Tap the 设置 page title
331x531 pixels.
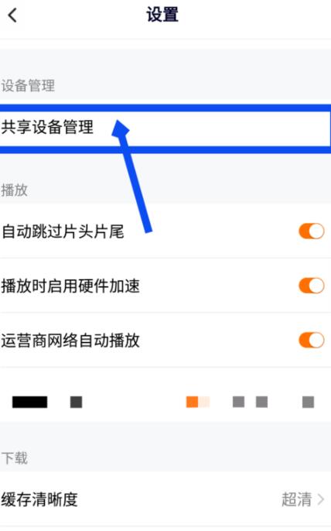pyautogui.click(x=162, y=15)
